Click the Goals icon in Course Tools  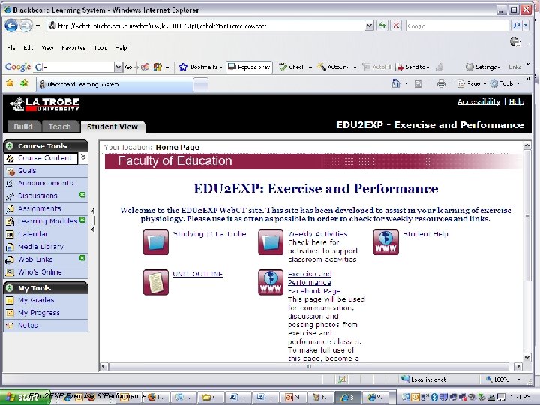tap(10, 171)
